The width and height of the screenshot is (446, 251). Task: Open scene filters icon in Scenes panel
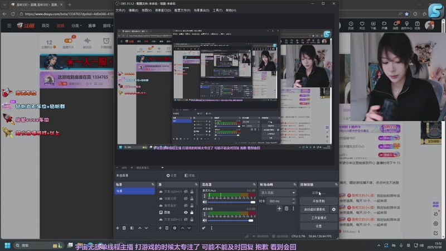pyautogui.click(x=132, y=228)
